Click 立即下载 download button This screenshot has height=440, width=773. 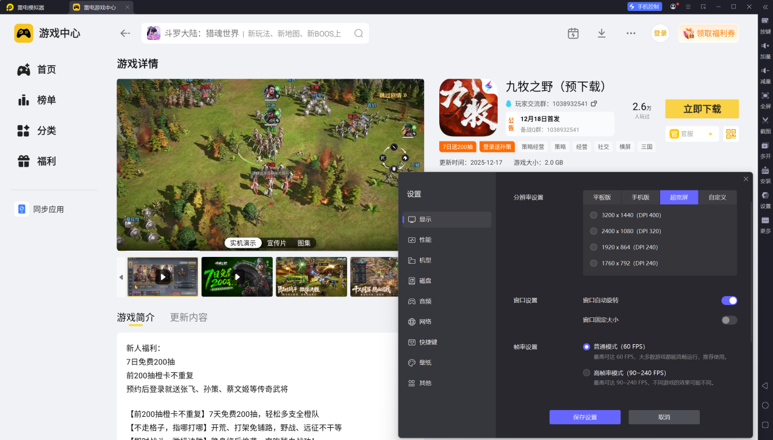coord(702,109)
